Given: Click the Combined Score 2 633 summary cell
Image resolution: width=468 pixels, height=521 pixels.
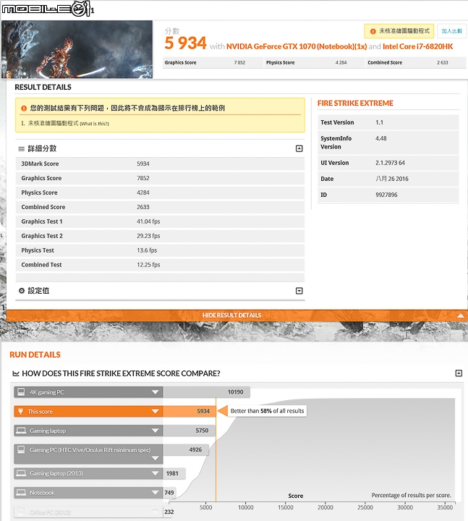Looking at the screenshot, I should coord(416,62).
